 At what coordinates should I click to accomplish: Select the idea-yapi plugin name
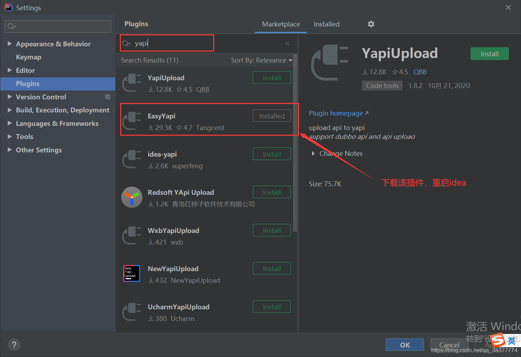(162, 154)
